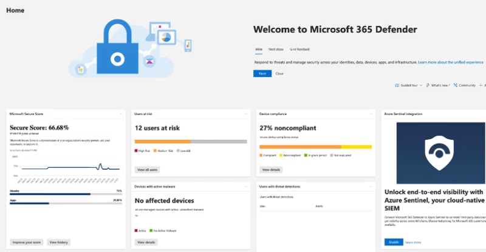Click Improve your score button
This screenshot has height=252, width=486.
(27, 242)
